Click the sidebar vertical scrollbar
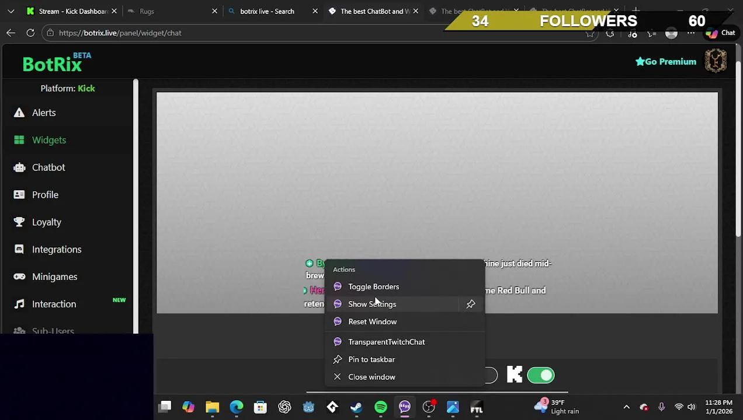 pyautogui.click(x=136, y=206)
